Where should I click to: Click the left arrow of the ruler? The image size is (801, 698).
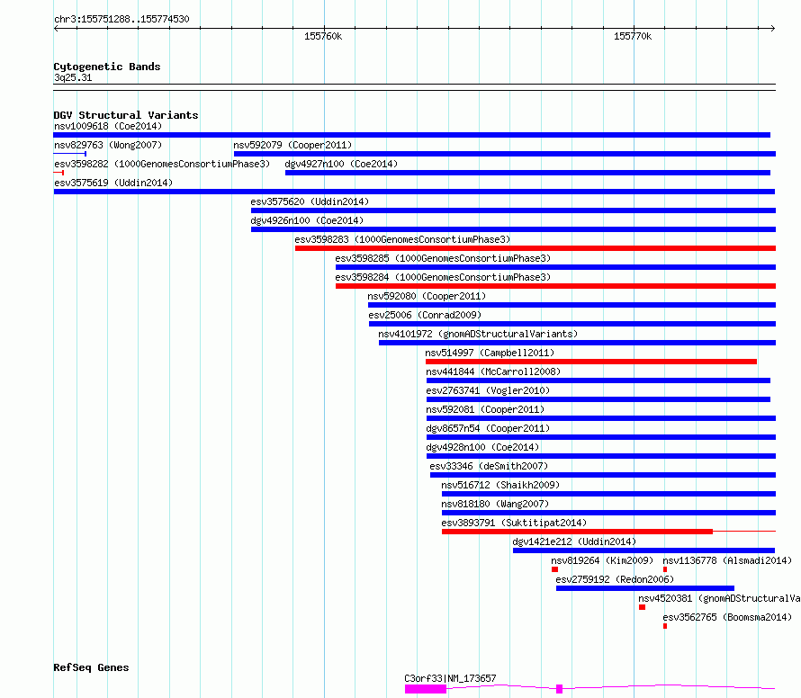click(56, 28)
